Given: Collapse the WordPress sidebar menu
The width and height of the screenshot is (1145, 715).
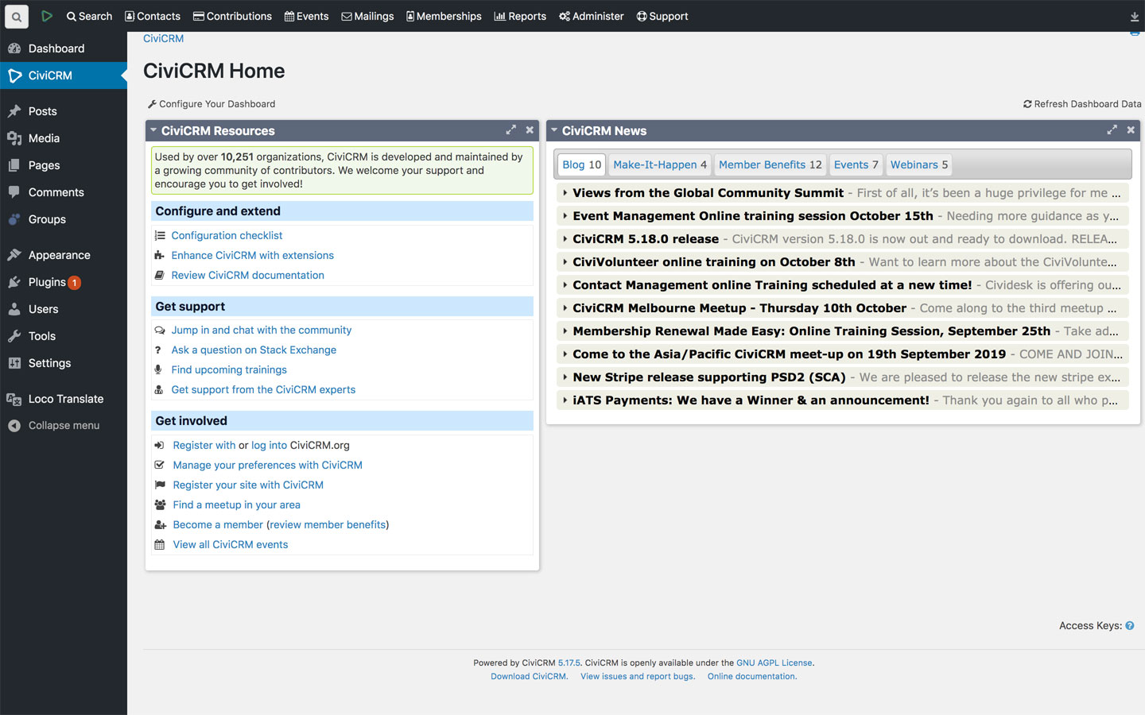Looking at the screenshot, I should [64, 426].
